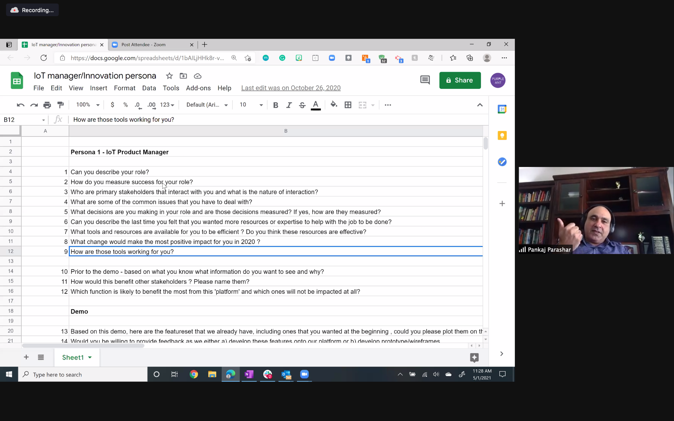Open the text color picker
Viewport: 674px width, 421px height.
click(315, 105)
